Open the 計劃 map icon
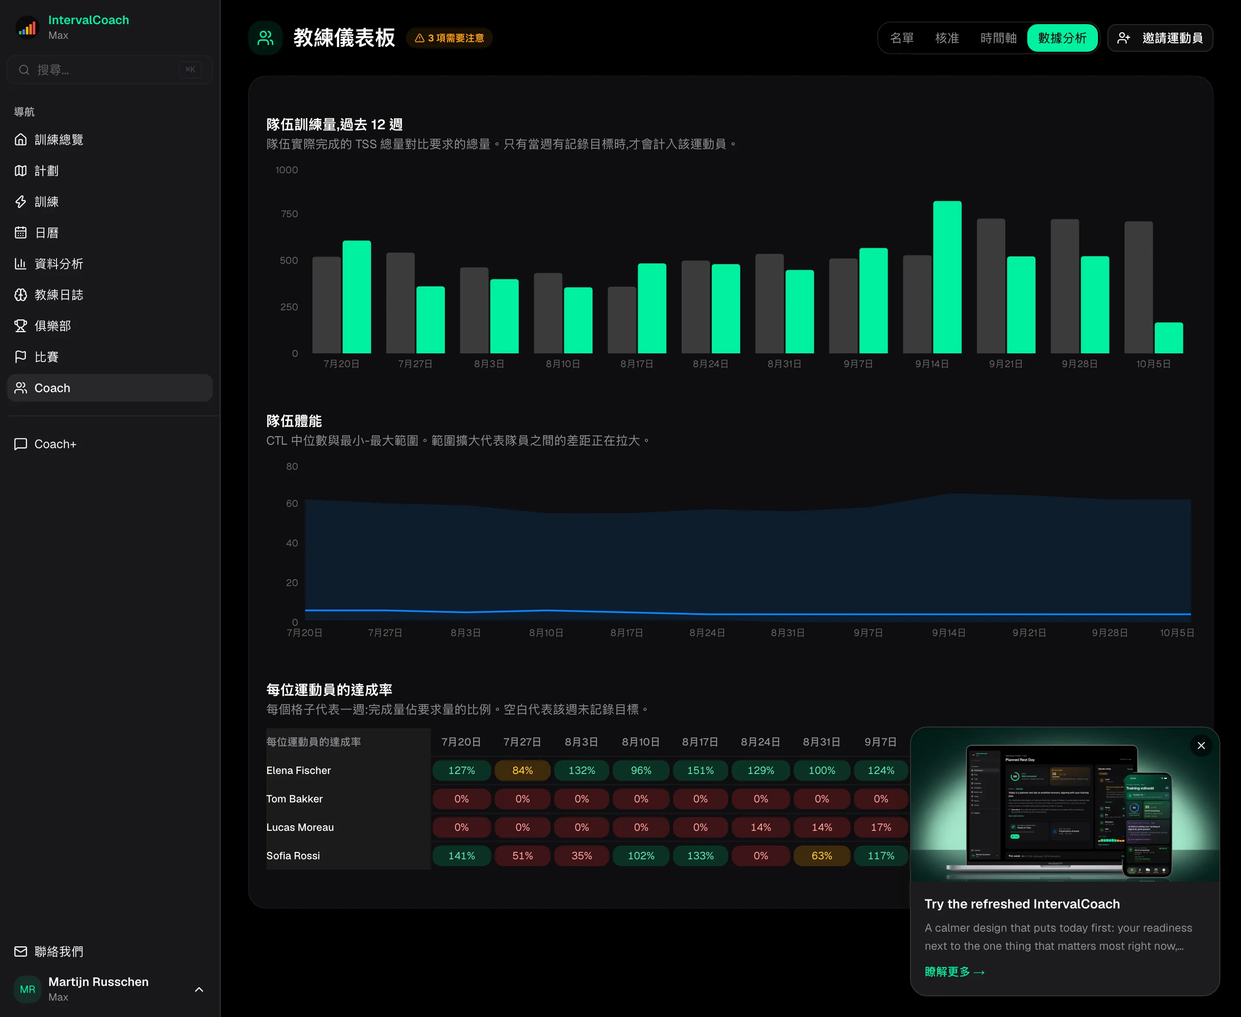 click(x=21, y=171)
